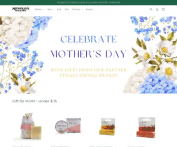Open the search icon in header
Viewport: 177px width, 147px height.
click(151, 9)
